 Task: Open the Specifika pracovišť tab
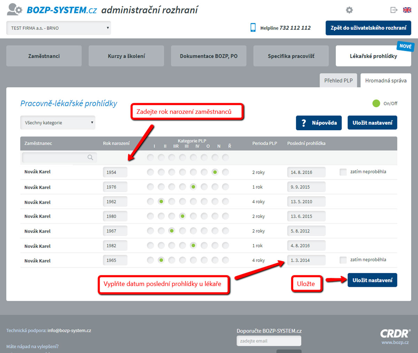(291, 56)
